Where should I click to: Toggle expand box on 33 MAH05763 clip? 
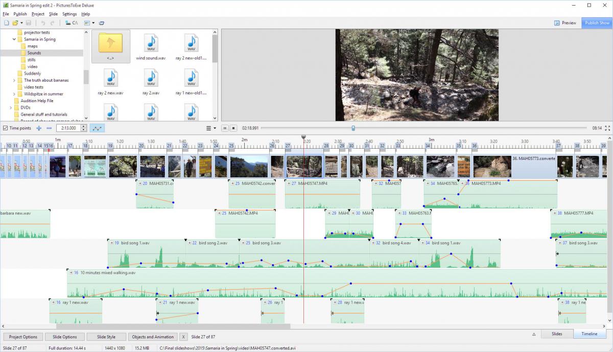[x=399, y=213]
